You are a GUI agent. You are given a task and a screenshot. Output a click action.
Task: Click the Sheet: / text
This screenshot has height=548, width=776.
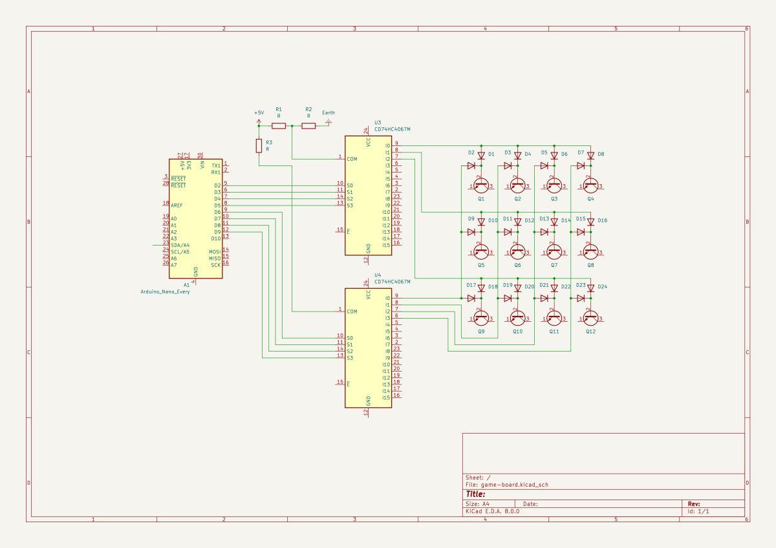478,477
